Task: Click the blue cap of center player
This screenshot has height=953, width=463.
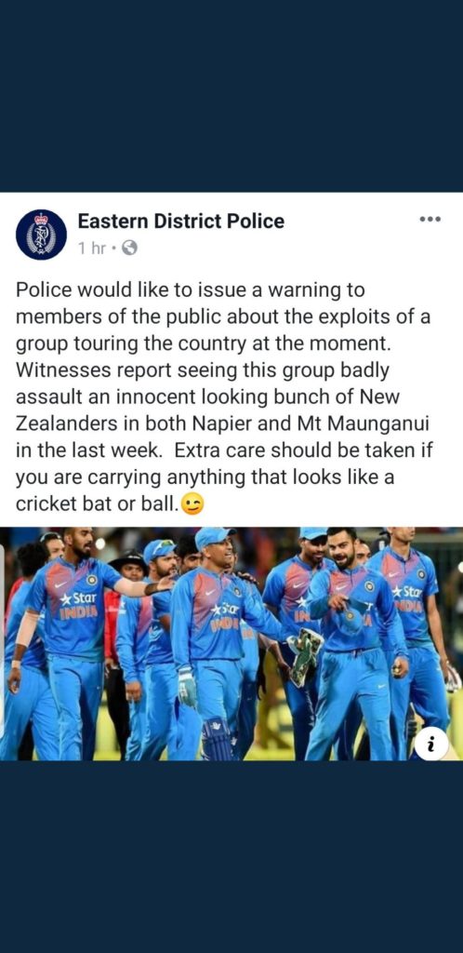Action: [x=213, y=536]
